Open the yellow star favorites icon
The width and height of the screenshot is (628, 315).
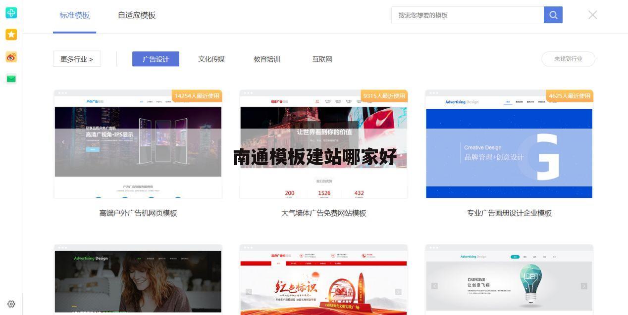click(x=11, y=34)
